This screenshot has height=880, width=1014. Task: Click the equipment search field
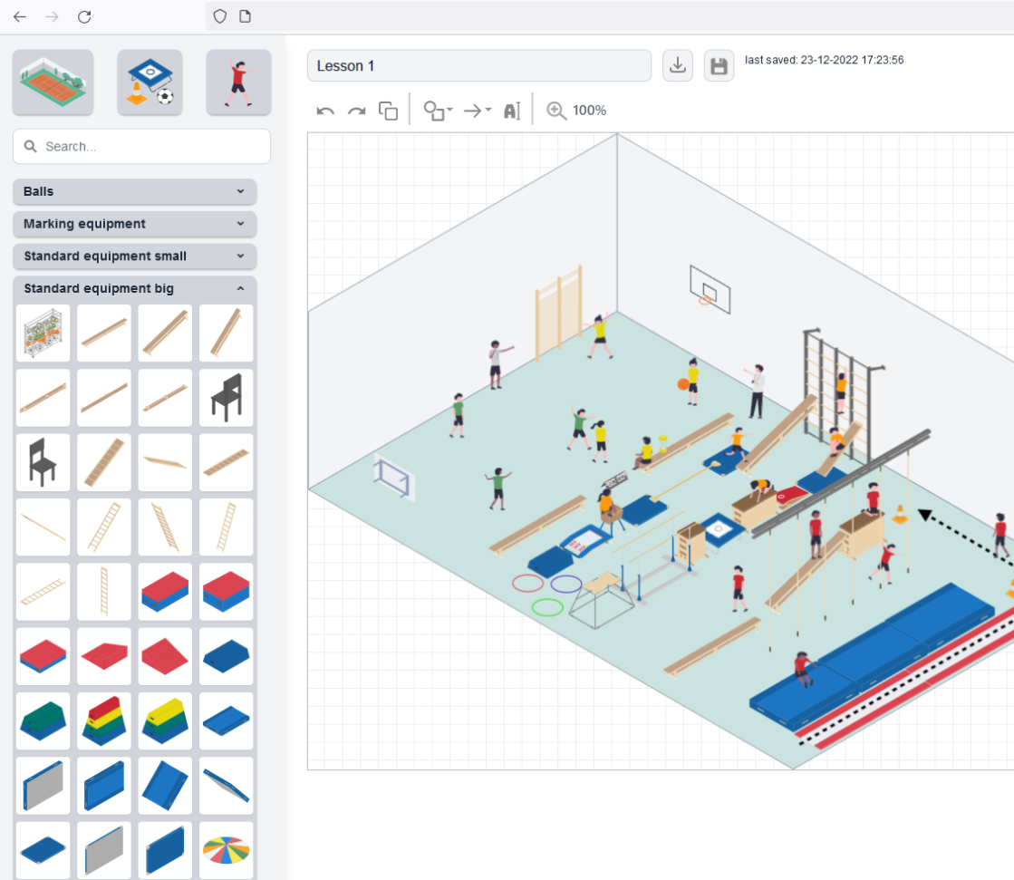[x=142, y=146]
